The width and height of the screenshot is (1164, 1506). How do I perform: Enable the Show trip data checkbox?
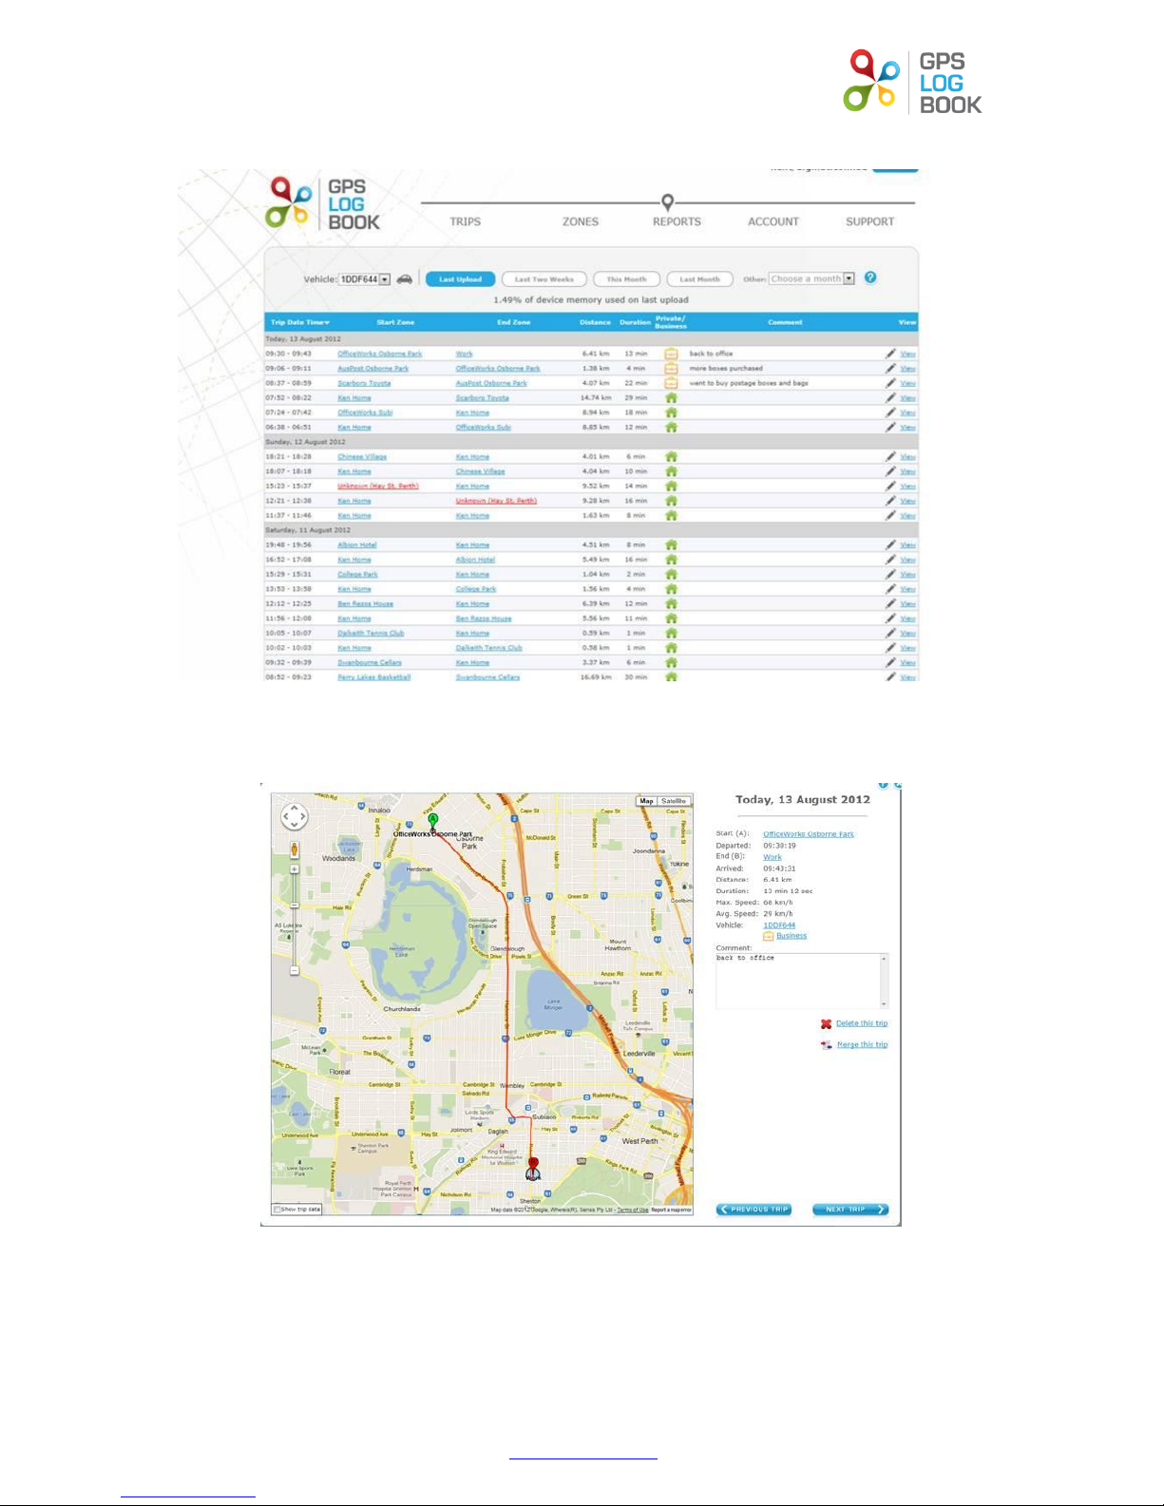pos(277,1210)
